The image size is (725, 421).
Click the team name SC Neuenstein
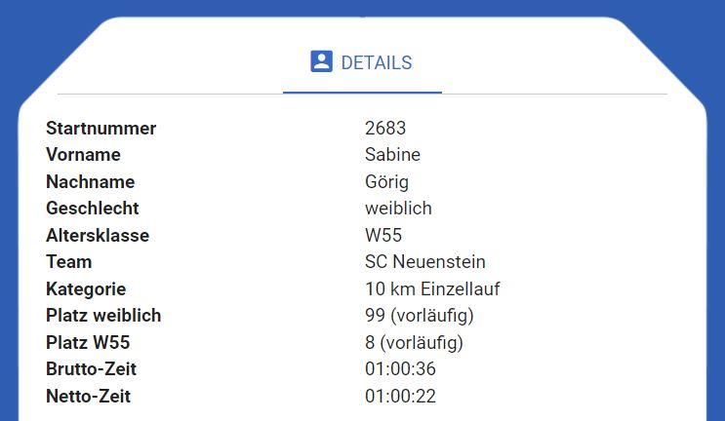click(424, 262)
